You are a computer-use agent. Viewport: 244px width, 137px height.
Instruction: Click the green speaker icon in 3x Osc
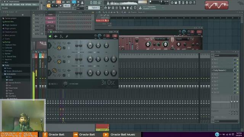tap(50, 37)
